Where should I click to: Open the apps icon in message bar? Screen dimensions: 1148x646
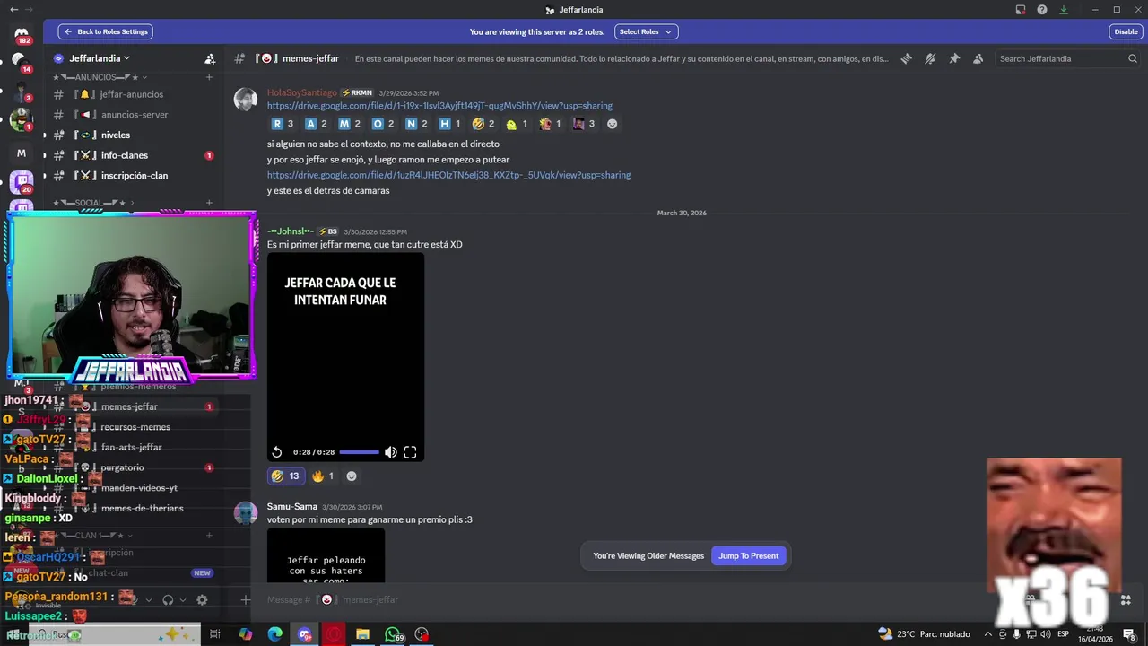[x=1126, y=599]
